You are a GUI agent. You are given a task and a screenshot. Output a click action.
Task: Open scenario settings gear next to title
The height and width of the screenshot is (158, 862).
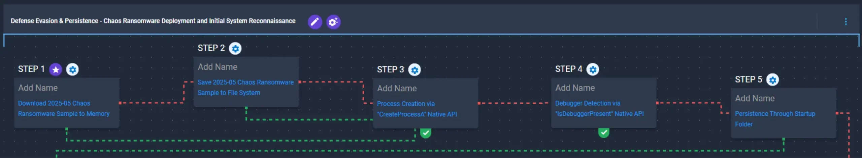point(333,22)
